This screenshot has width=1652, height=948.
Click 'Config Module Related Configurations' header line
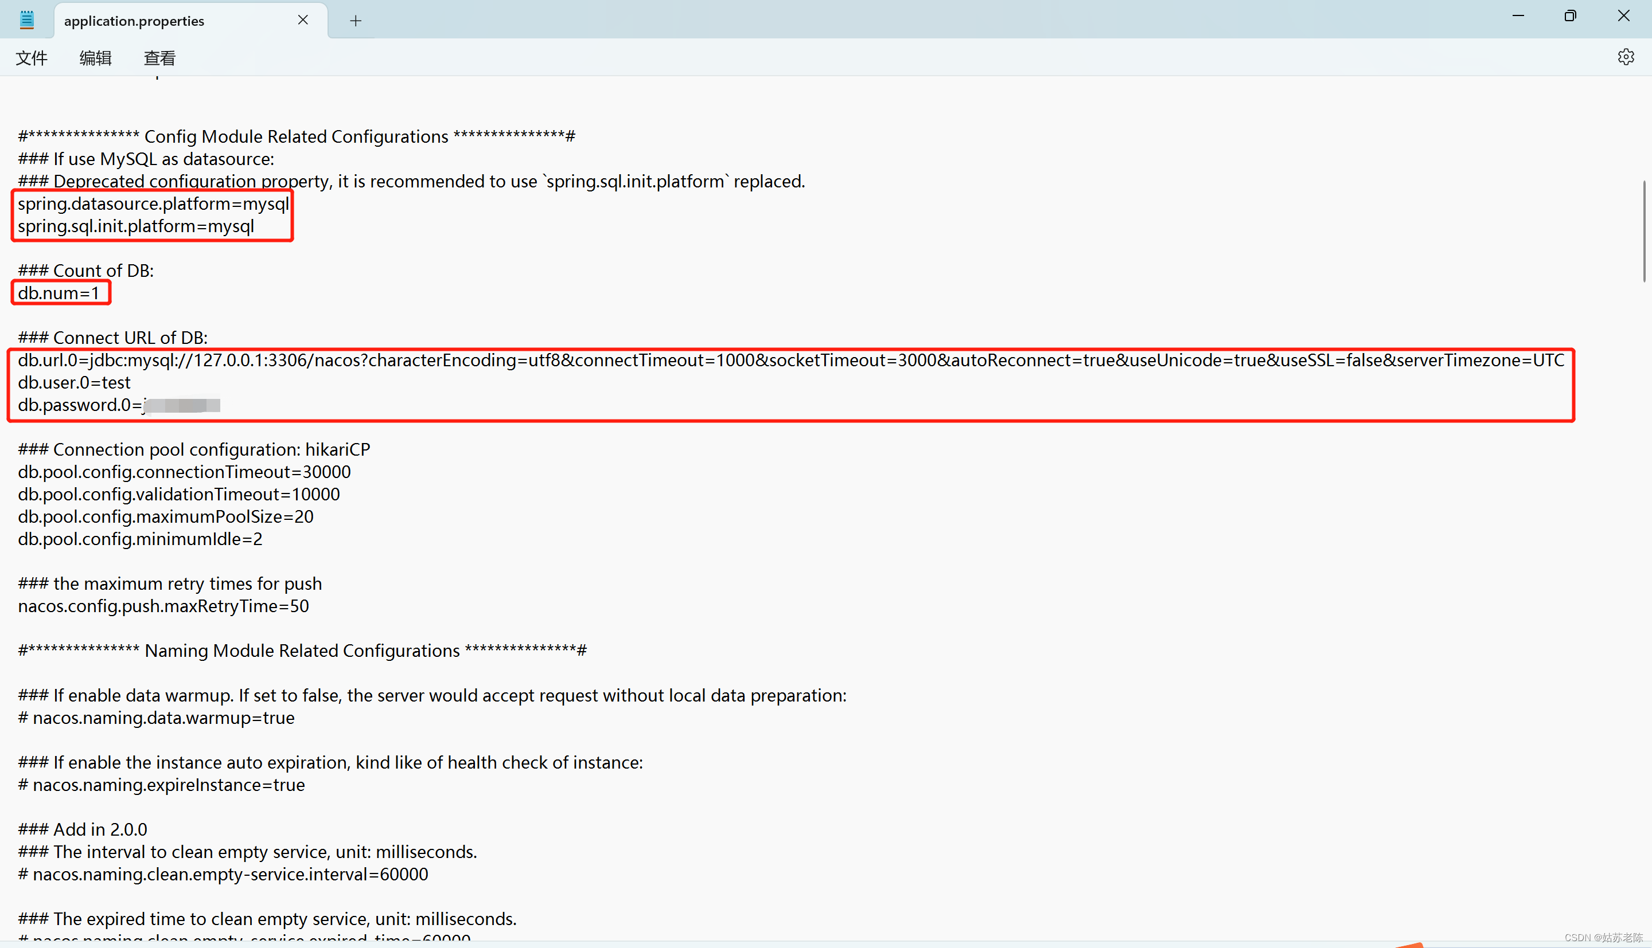click(x=297, y=137)
